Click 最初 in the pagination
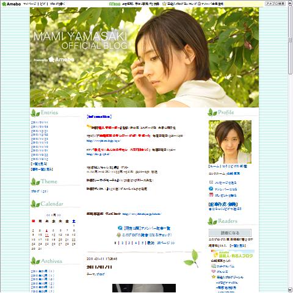The width and height of the screenshot is (293, 293). click(151, 243)
